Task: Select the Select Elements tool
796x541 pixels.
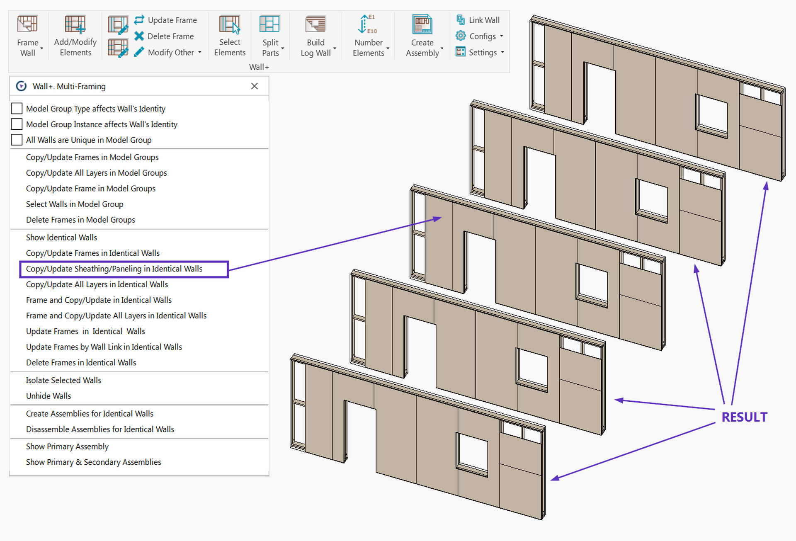Action: 230,35
